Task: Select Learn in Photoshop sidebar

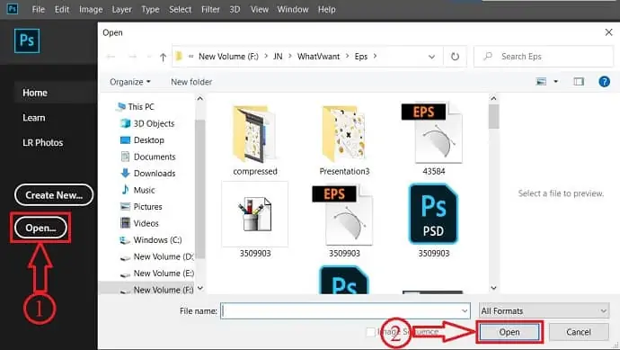Action: 33,118
